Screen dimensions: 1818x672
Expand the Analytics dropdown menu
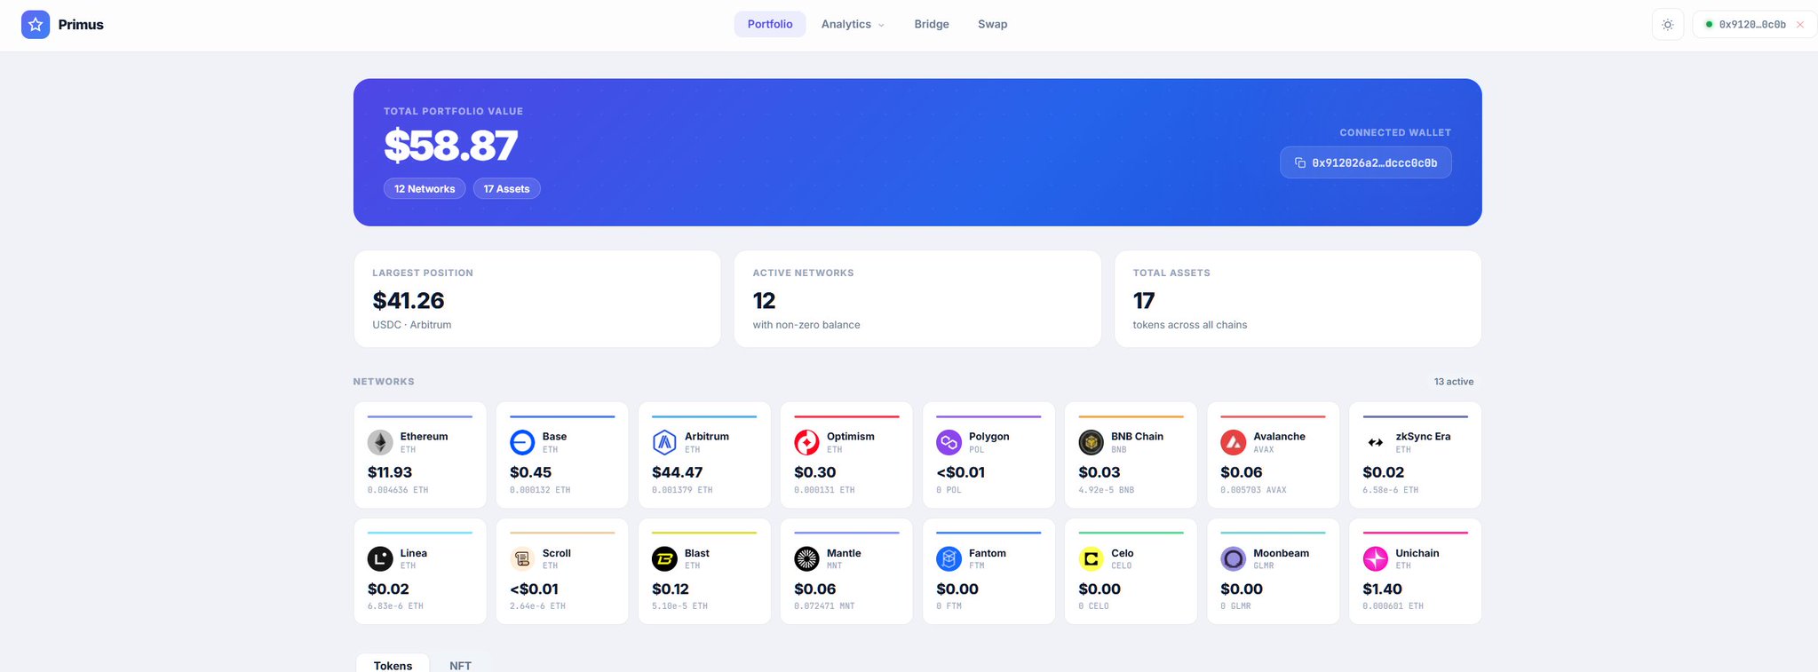click(x=853, y=24)
